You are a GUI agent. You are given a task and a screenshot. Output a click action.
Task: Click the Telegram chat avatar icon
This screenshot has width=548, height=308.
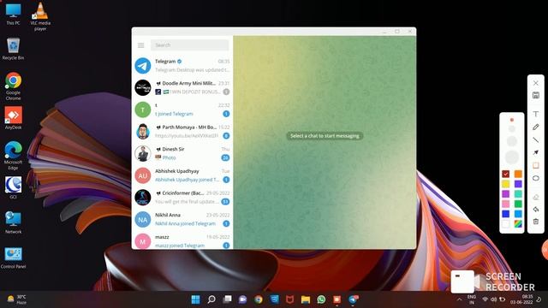click(143, 66)
